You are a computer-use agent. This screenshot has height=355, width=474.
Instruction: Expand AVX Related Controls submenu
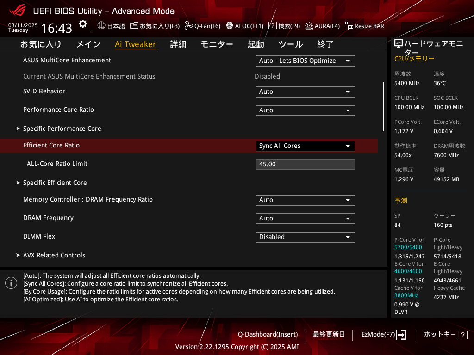click(x=54, y=255)
